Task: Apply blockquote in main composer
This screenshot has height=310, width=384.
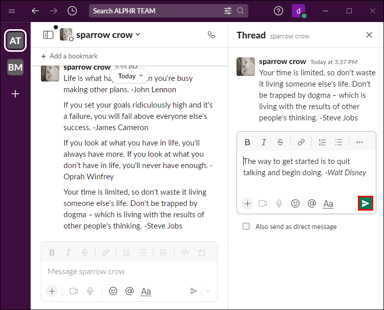Action: click(164, 252)
